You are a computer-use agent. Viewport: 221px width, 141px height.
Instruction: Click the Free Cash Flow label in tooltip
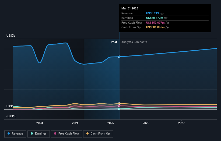tap(132, 23)
